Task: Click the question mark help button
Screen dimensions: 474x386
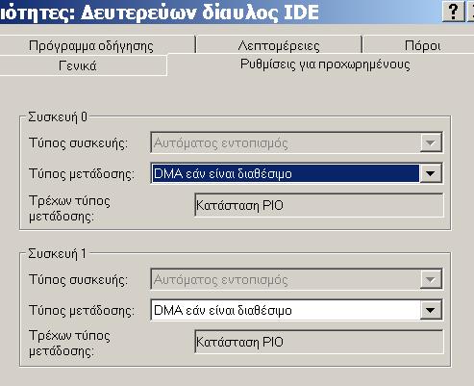Action: click(453, 12)
